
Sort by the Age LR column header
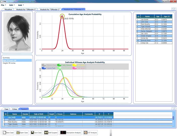click(x=167, y=16)
